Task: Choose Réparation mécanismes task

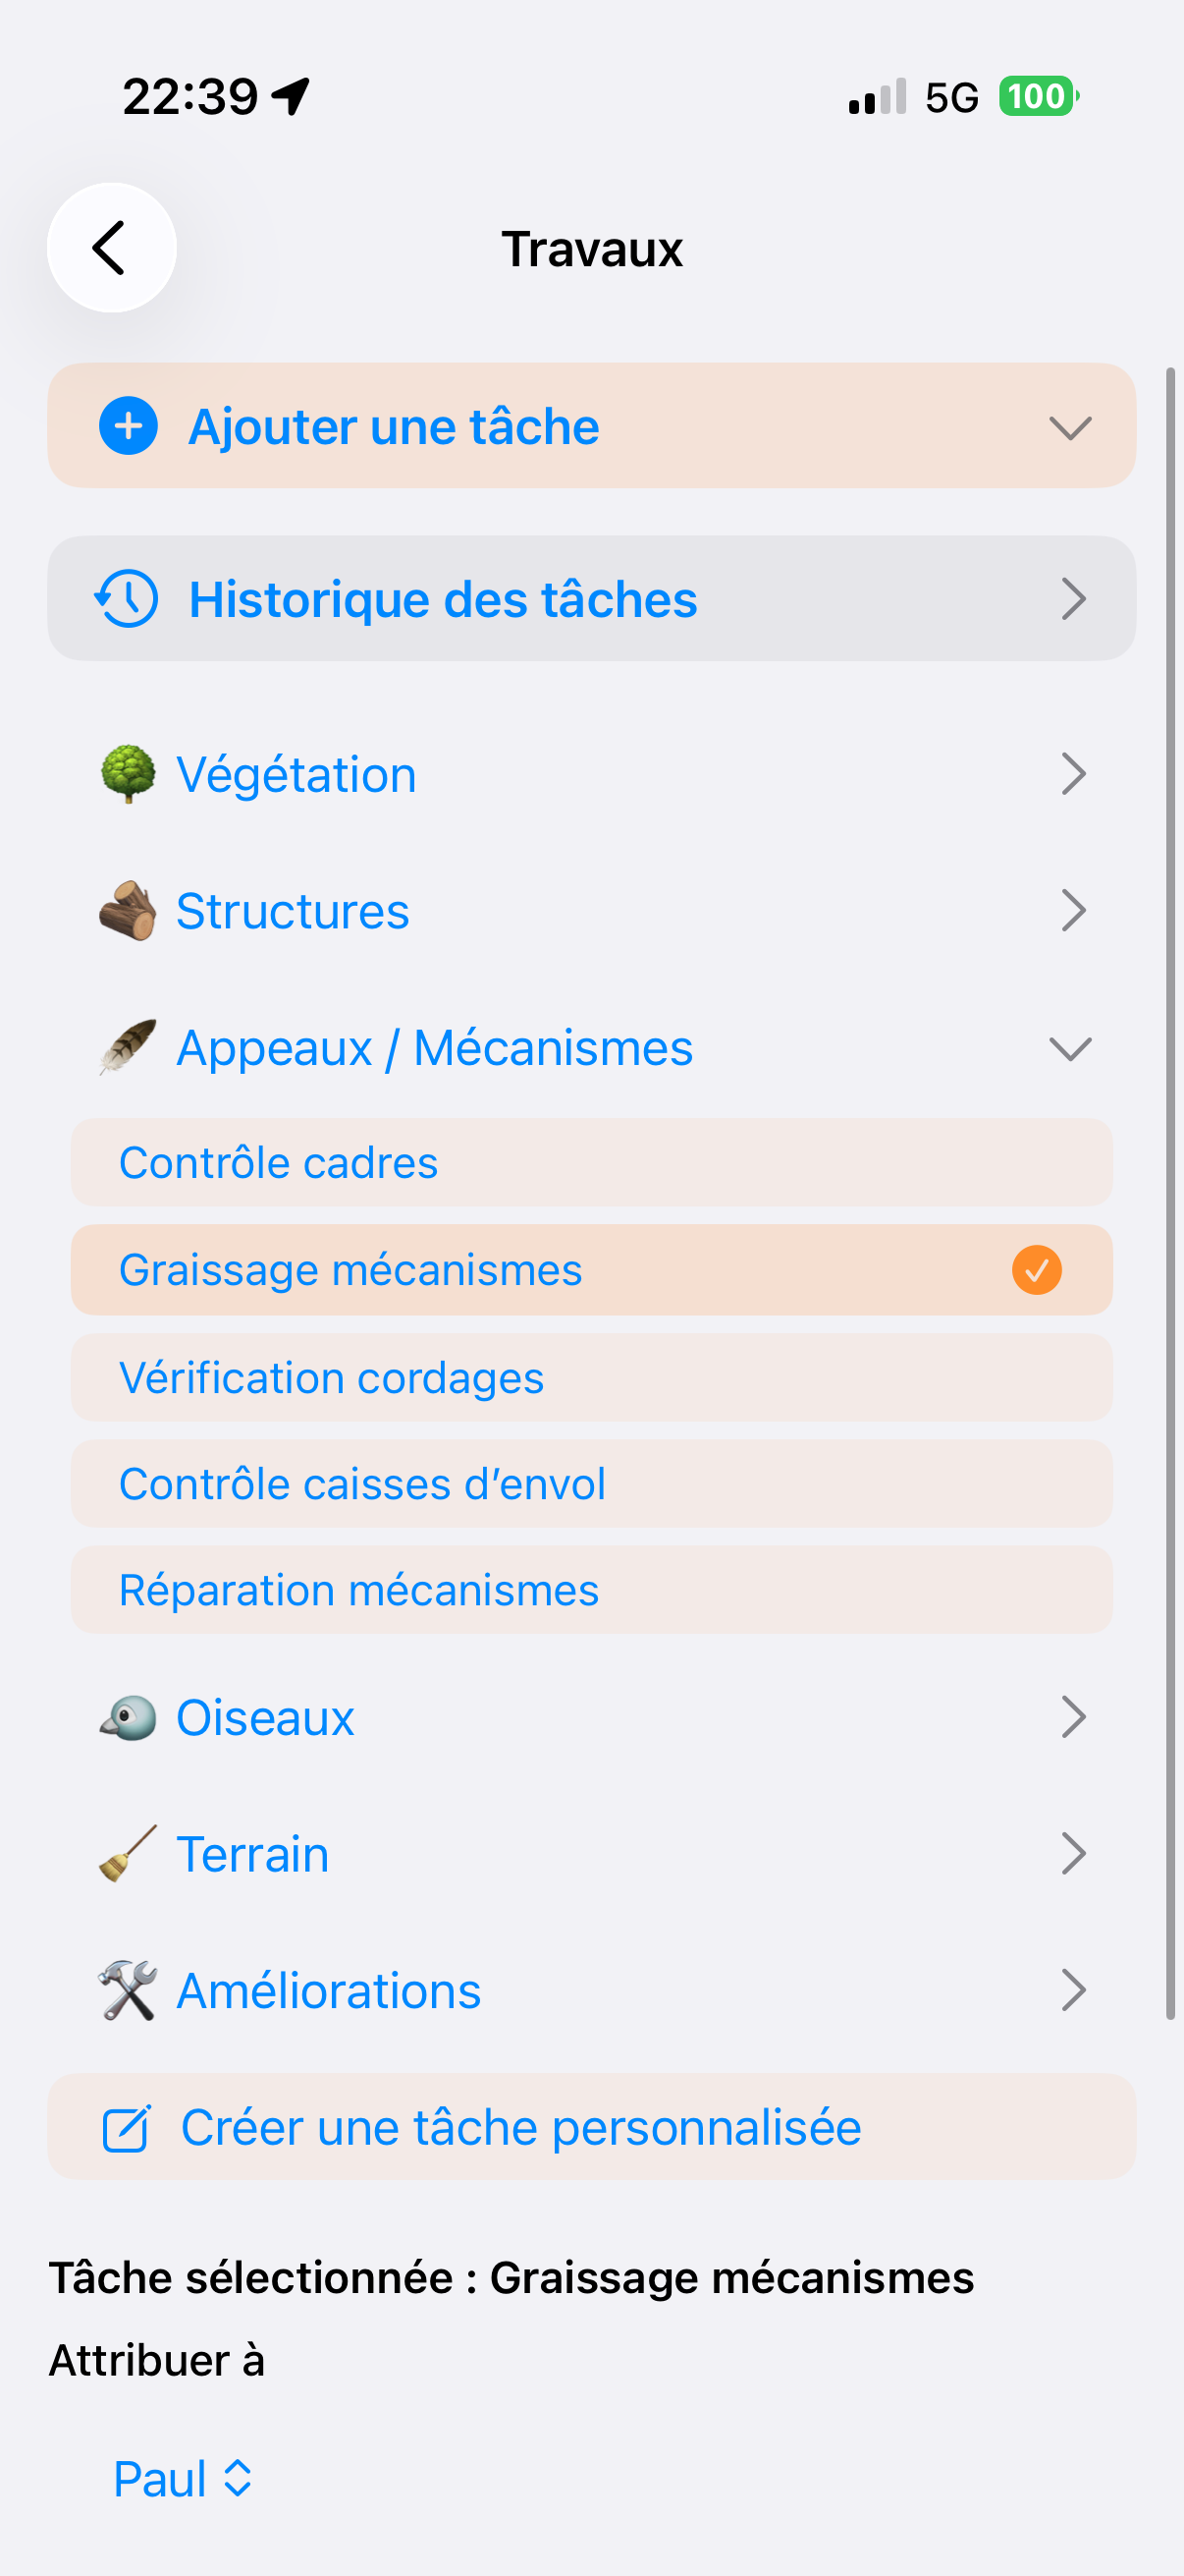Action: 591,1591
